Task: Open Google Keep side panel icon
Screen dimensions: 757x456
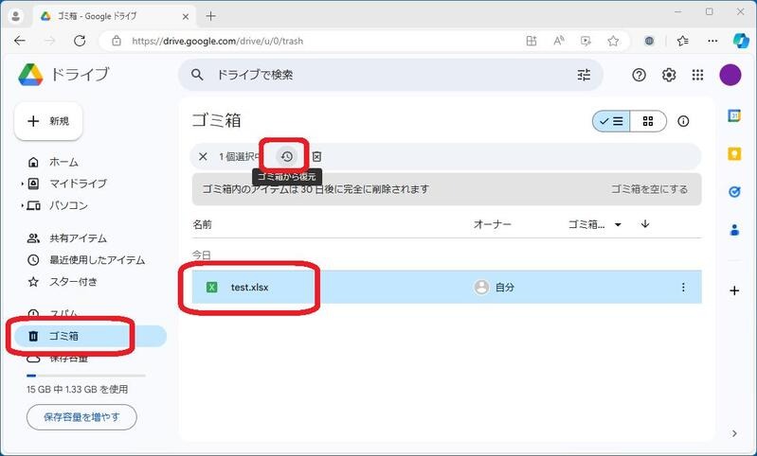Action: click(734, 154)
